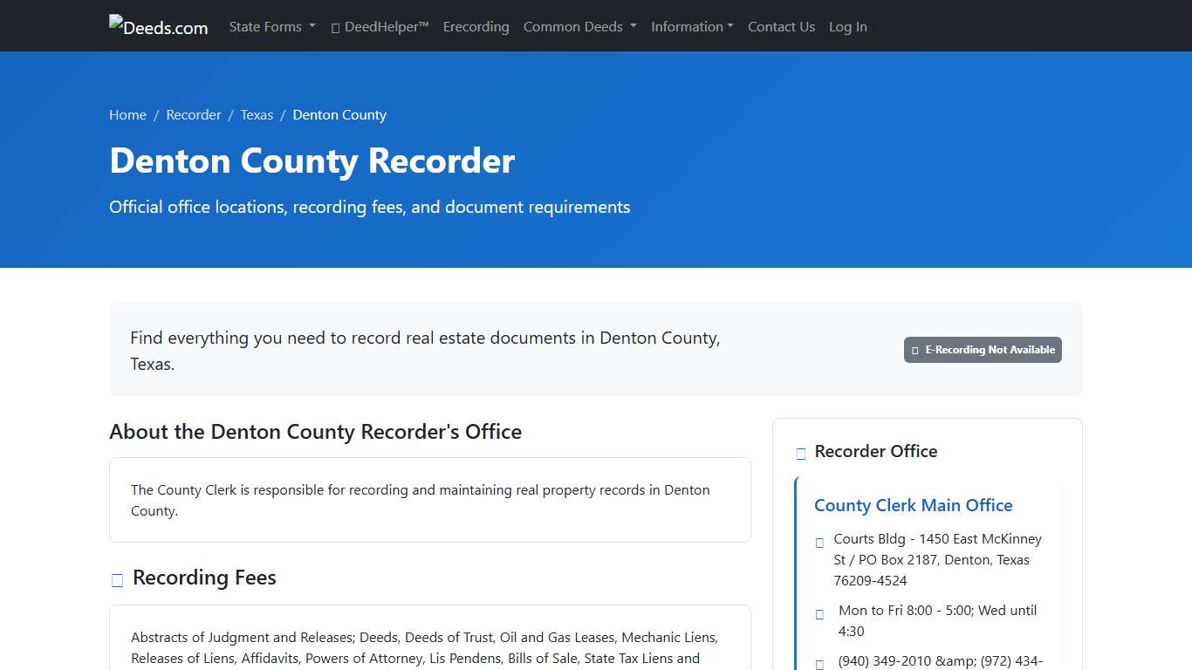Screen dimensions: 1192x670
Task: Open the Home breadcrumb link
Action: pyautogui.click(x=127, y=114)
